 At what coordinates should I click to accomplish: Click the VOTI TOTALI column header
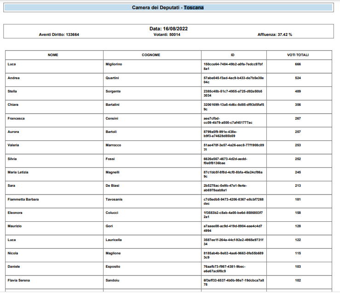tap(298, 55)
